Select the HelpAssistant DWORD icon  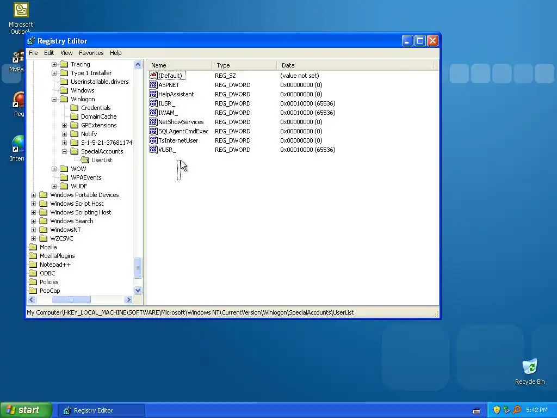153,94
